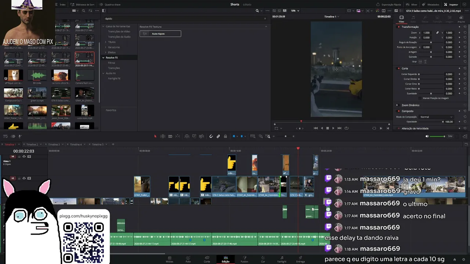Click the search icon in effects header

[x=257, y=11]
